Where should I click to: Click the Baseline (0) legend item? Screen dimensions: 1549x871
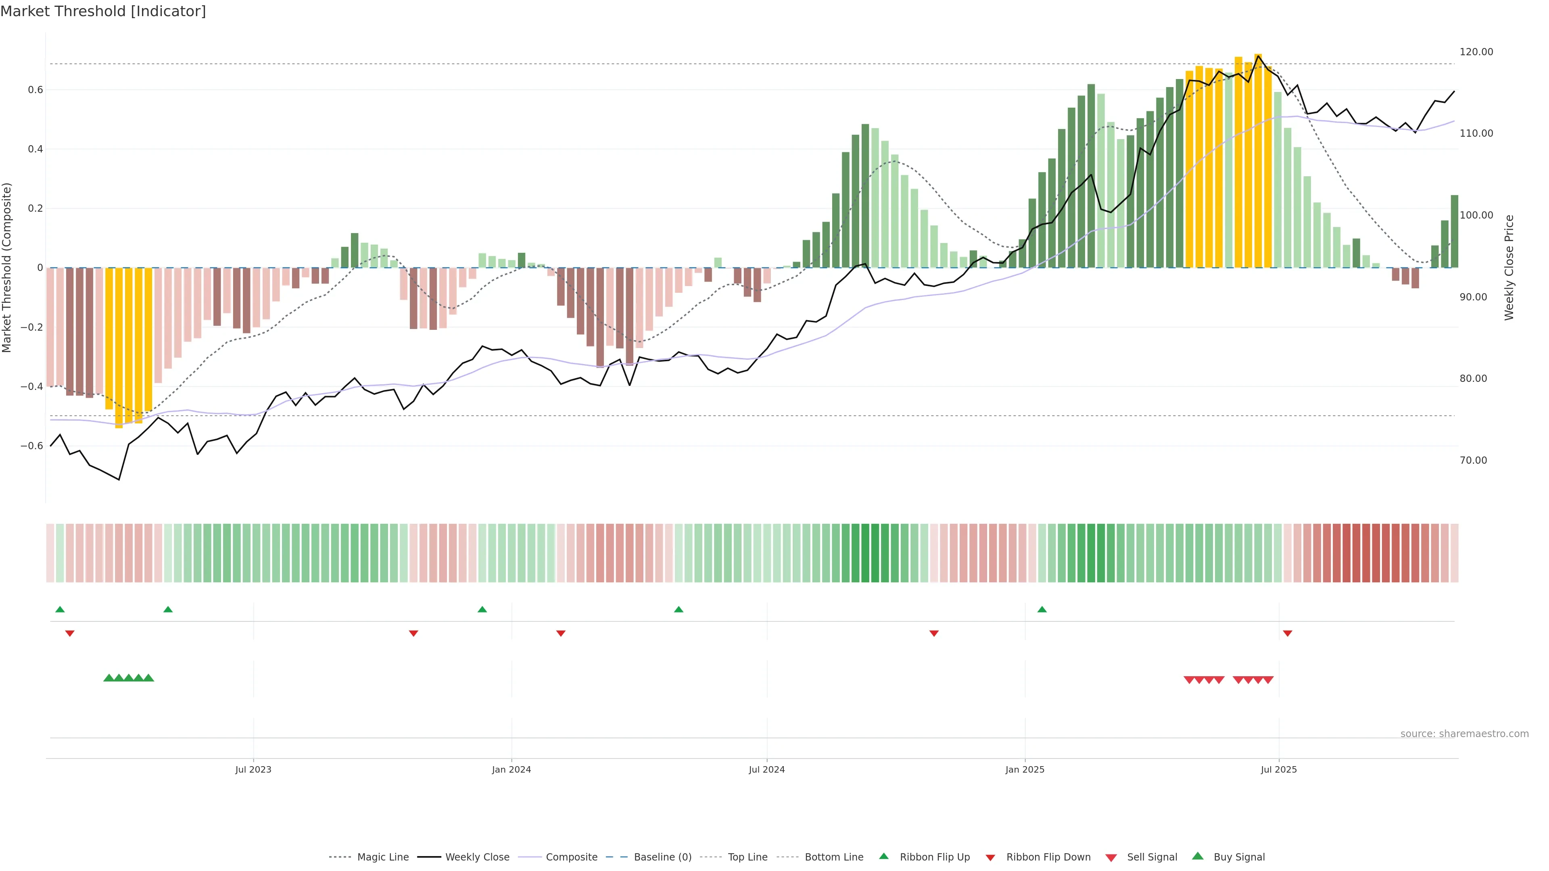662,857
